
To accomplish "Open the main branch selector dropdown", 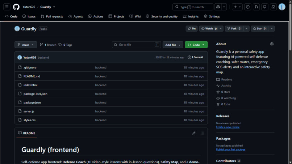I will [x=26, y=45].
